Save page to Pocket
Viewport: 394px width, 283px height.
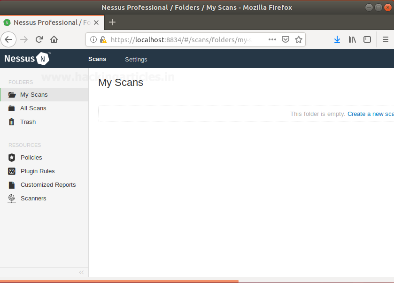(286, 39)
